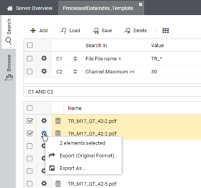Open the Browse side panel
The width and height of the screenshot is (201, 188).
[9, 68]
